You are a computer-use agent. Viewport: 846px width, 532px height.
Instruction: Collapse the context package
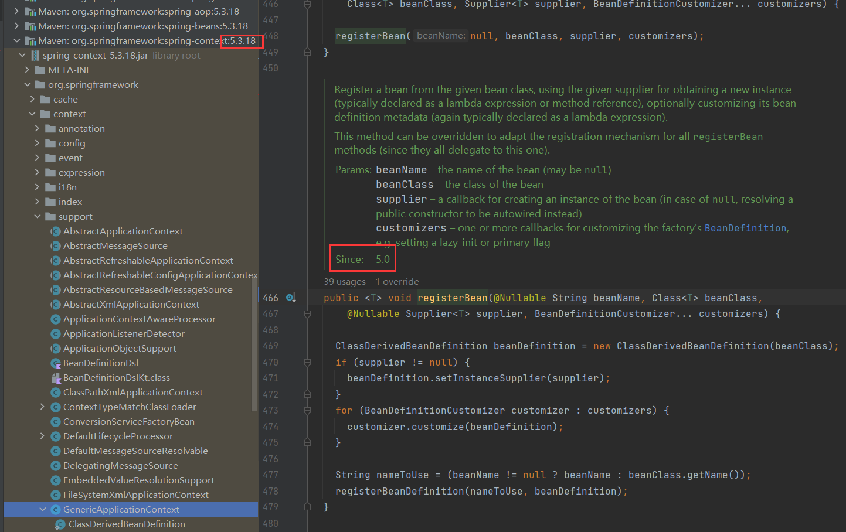(32, 114)
